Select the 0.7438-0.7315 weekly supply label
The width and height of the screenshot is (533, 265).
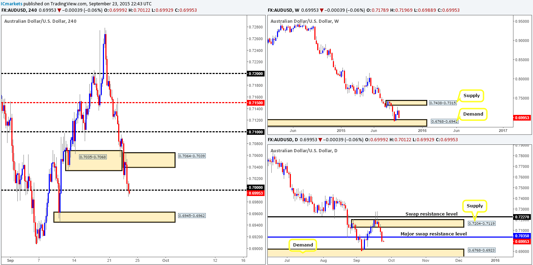click(x=443, y=103)
